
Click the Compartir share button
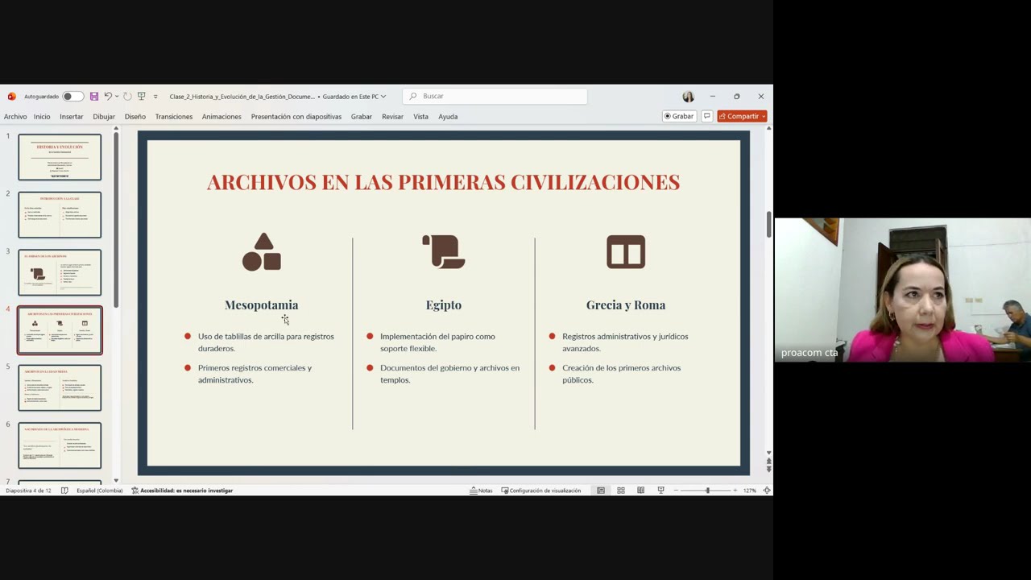tap(742, 116)
